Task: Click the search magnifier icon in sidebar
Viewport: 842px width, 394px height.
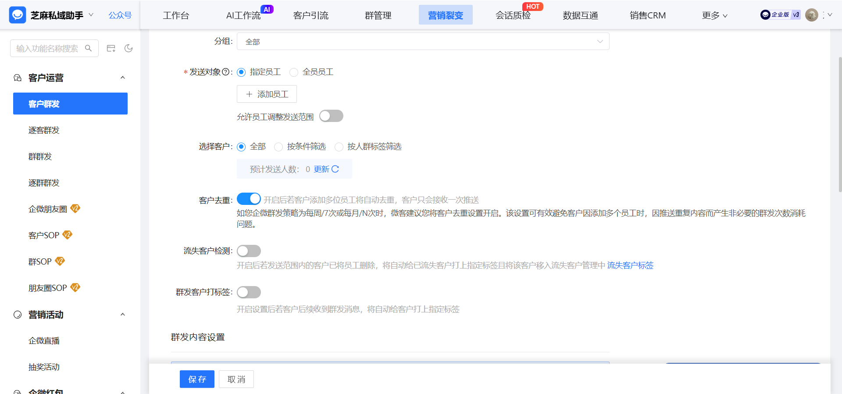Action: click(x=88, y=48)
